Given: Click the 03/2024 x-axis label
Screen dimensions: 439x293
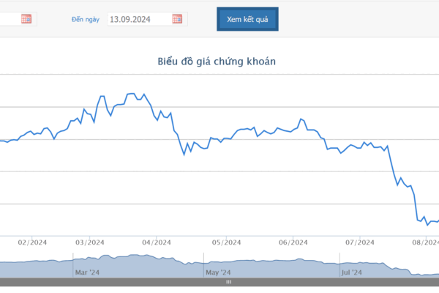Looking at the screenshot, I should click(x=91, y=242).
